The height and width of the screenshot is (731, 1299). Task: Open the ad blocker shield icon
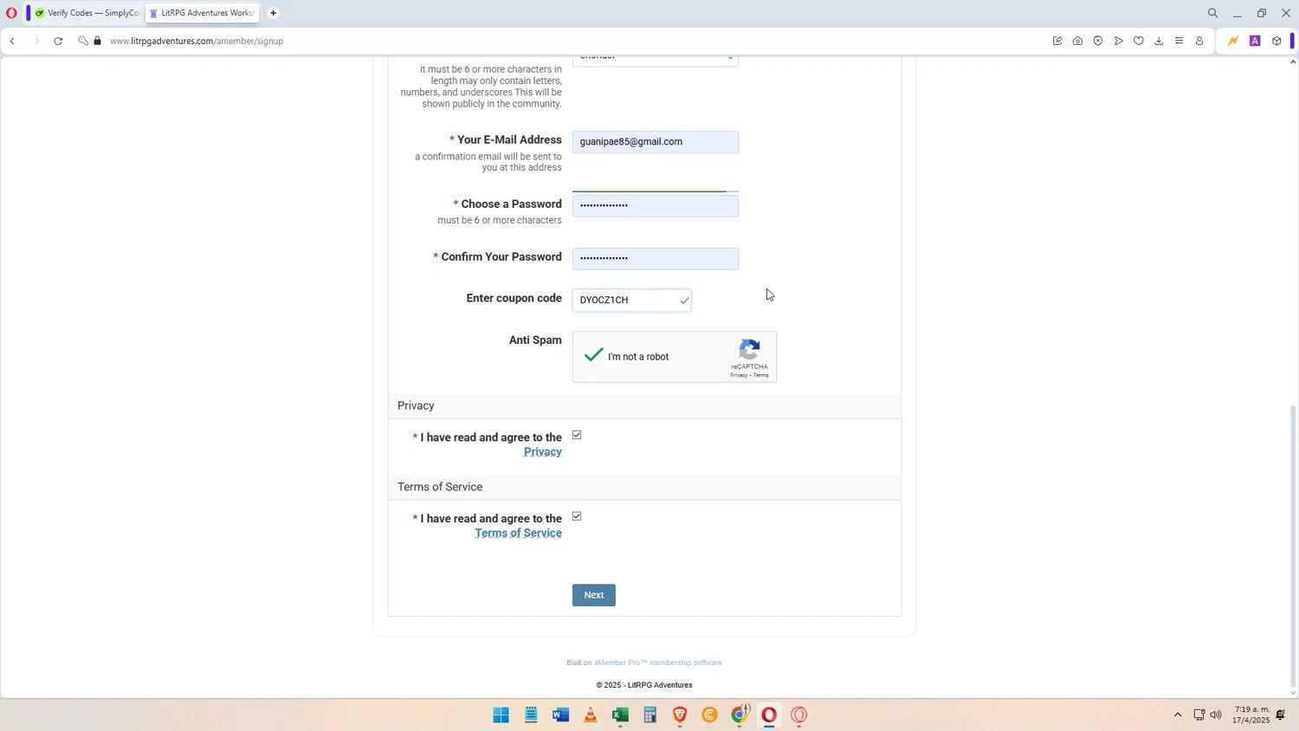pyautogui.click(x=1098, y=41)
